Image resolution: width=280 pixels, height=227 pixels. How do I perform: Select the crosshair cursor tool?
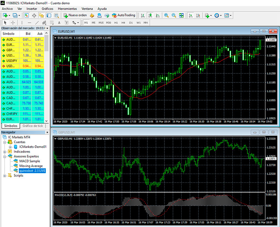point(13,23)
